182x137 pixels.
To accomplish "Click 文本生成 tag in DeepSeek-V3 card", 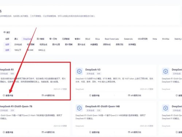I will (90, 74).
